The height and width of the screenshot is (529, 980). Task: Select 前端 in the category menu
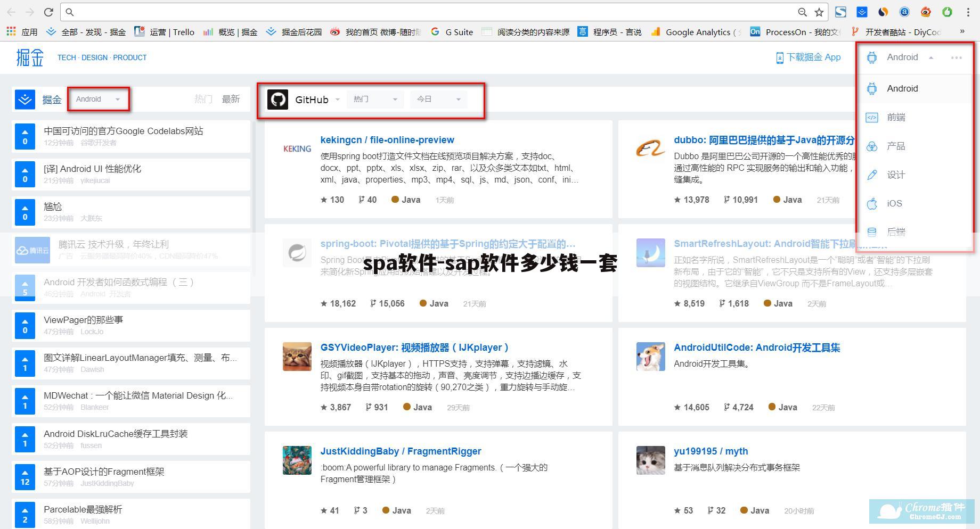point(914,117)
